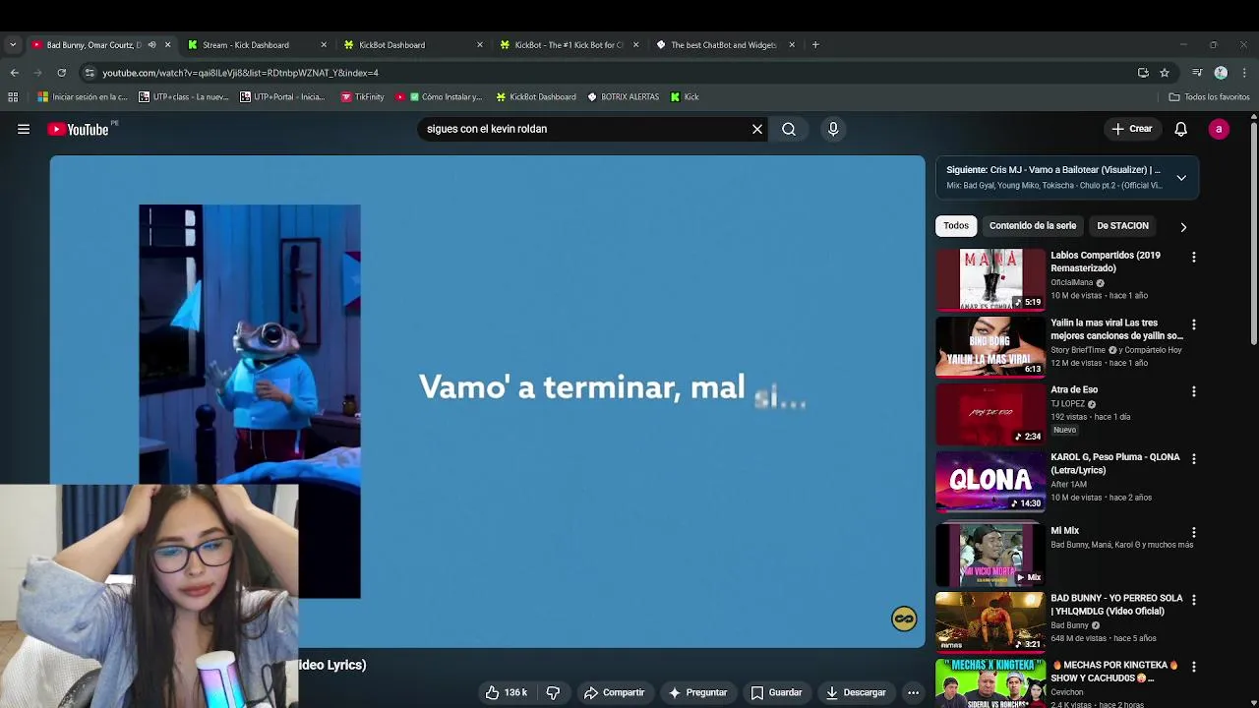Open a new browser tab
This screenshot has width=1259, height=708.
tap(815, 44)
